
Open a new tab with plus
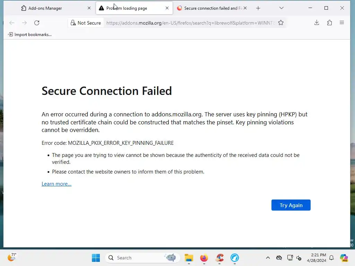click(x=258, y=8)
